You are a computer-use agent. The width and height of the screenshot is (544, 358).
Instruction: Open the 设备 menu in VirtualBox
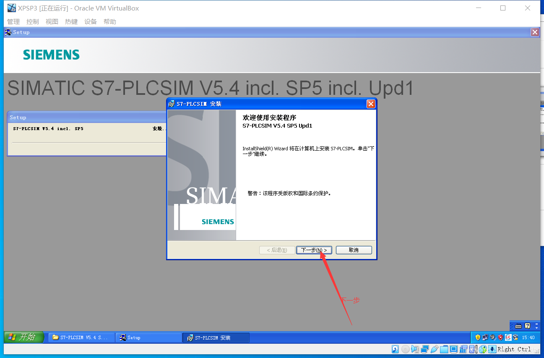[91, 22]
